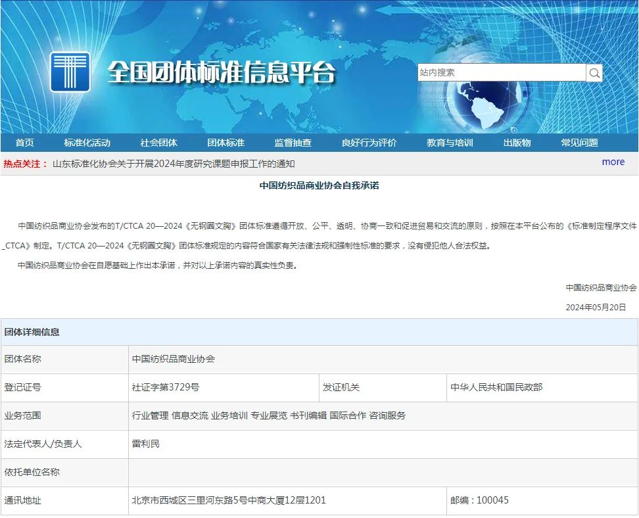Click the 业务范围 label cell
The image size is (639, 518).
pyautogui.click(x=64, y=415)
